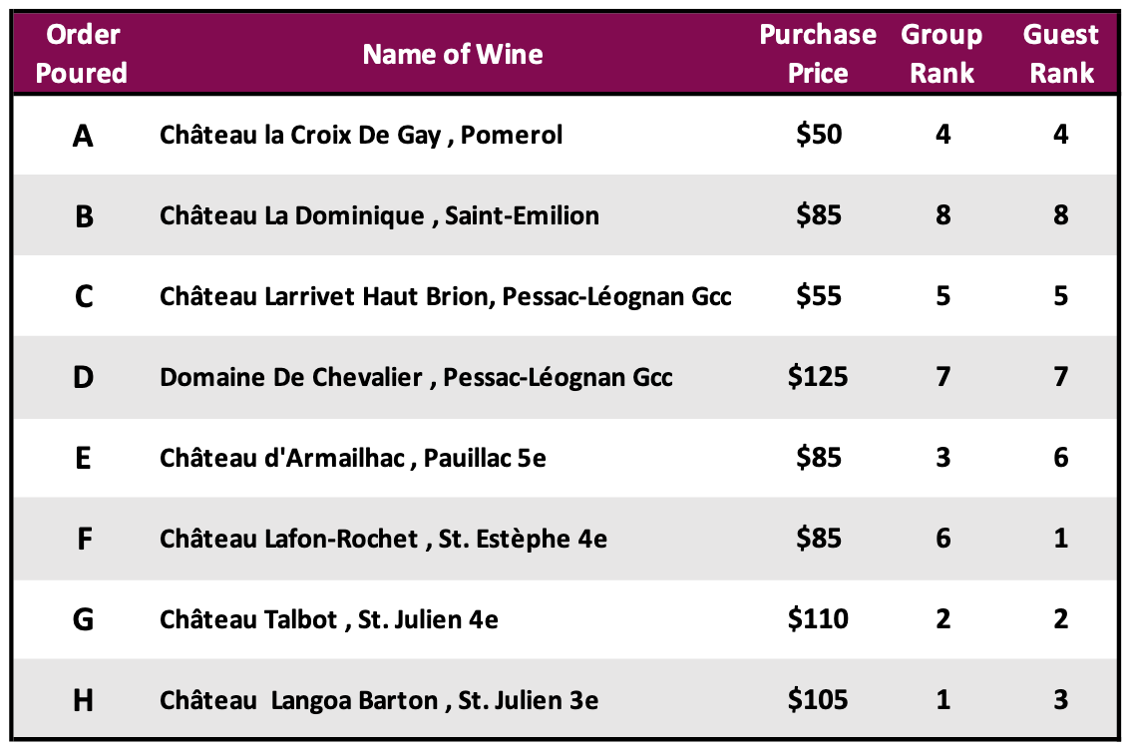Viewport: 1131px width, 754px height.
Task: Click the $50 purchase price cell
Action: [819, 135]
